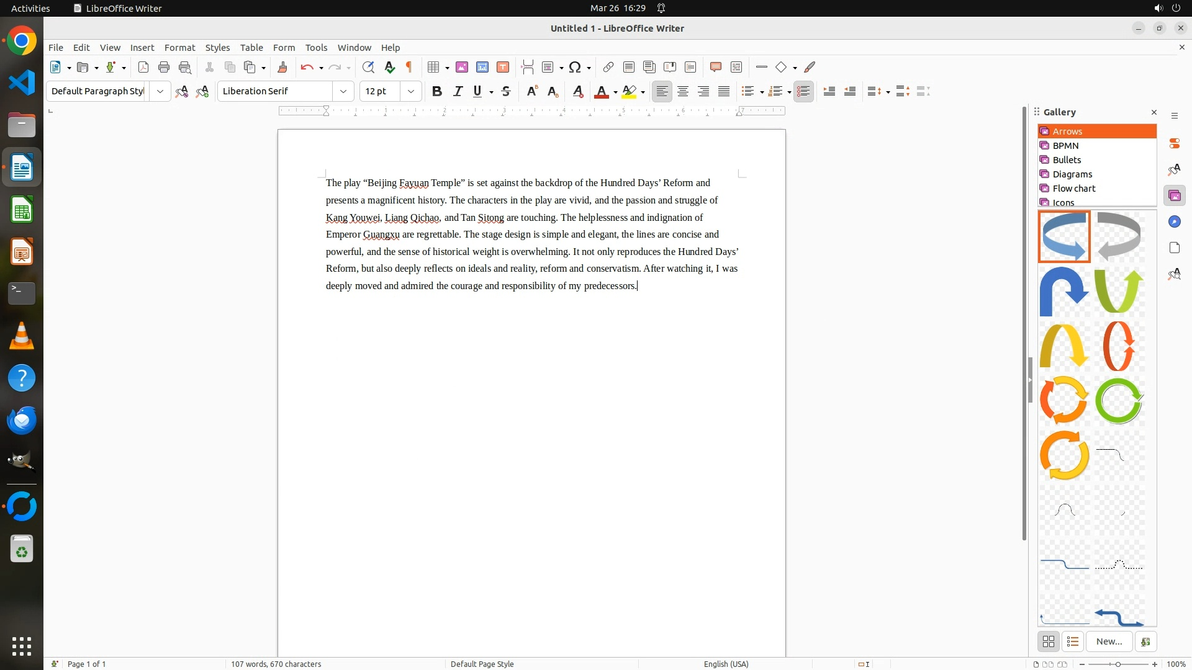Image resolution: width=1192 pixels, height=670 pixels.
Task: Expand the font name dropdown
Action: pos(343,91)
